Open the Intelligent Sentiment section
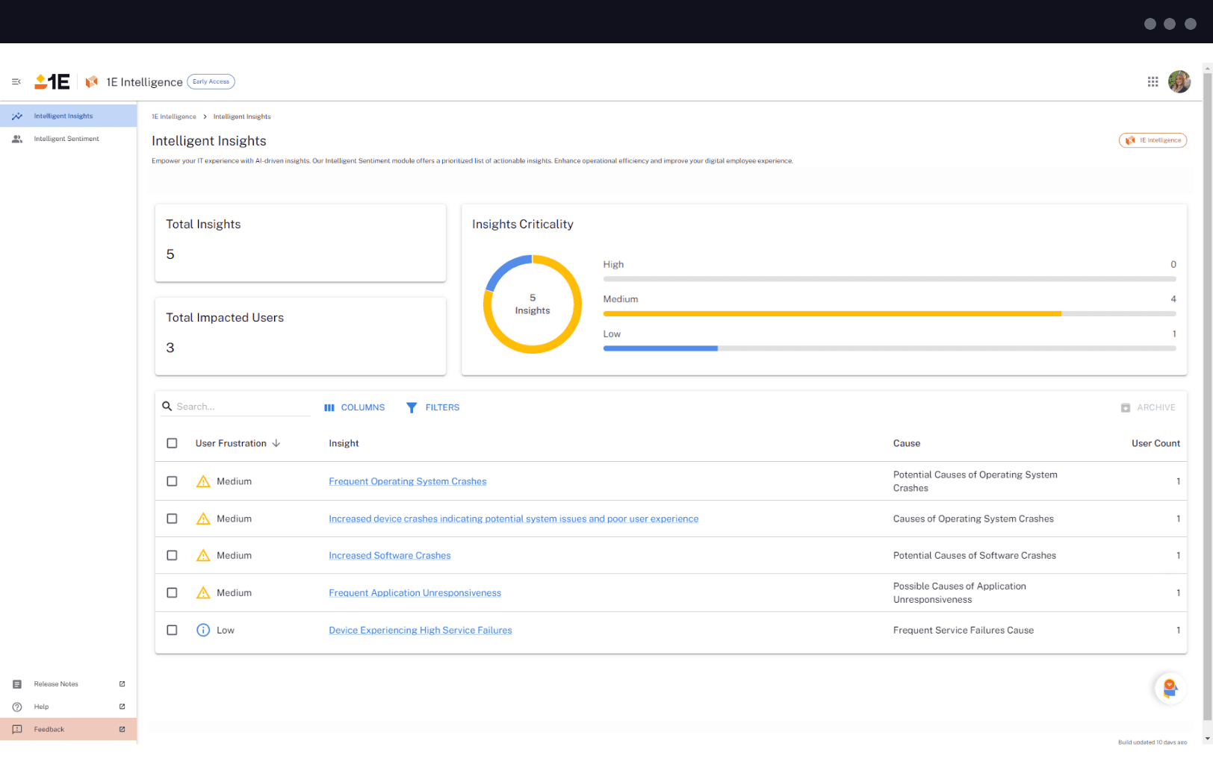The width and height of the screenshot is (1213, 770). 66,139
